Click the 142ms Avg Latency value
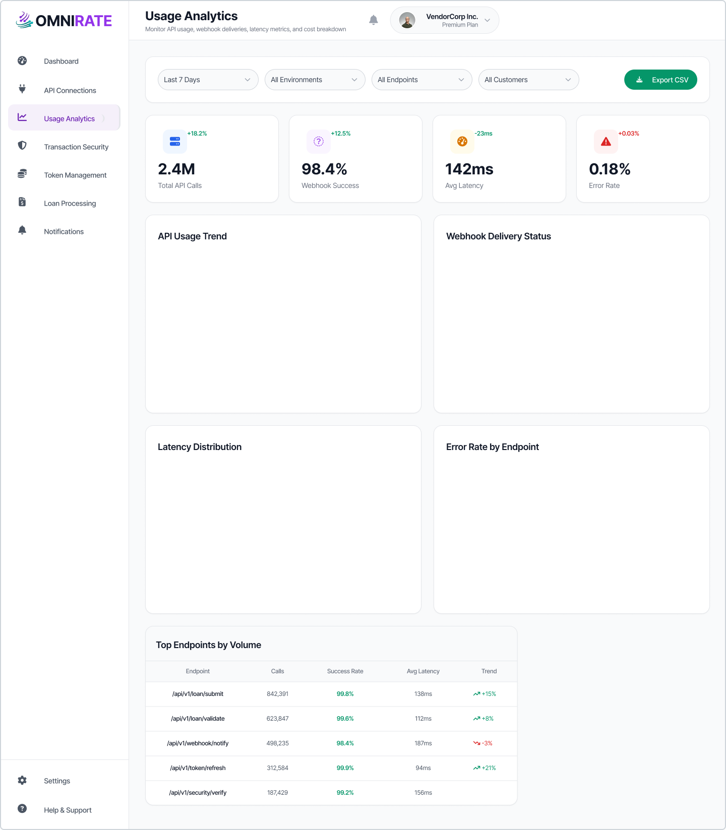 (469, 169)
